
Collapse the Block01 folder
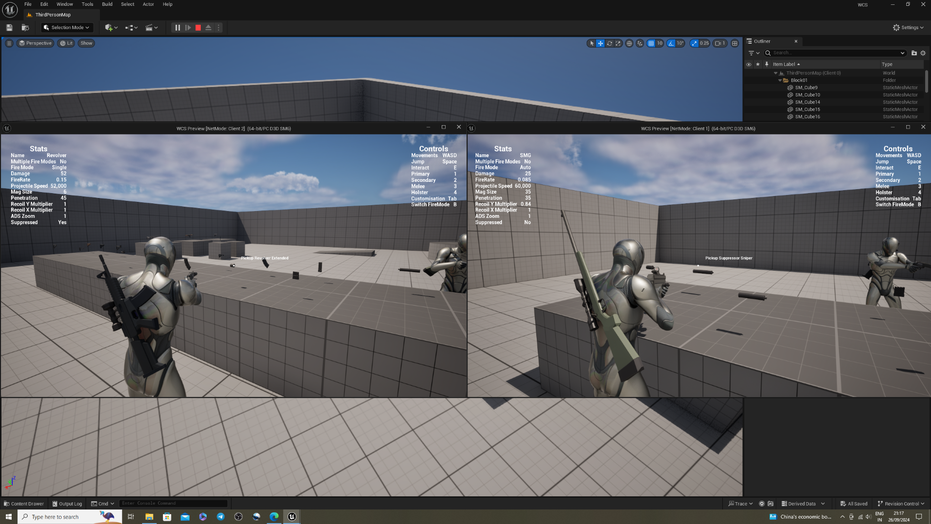(780, 81)
